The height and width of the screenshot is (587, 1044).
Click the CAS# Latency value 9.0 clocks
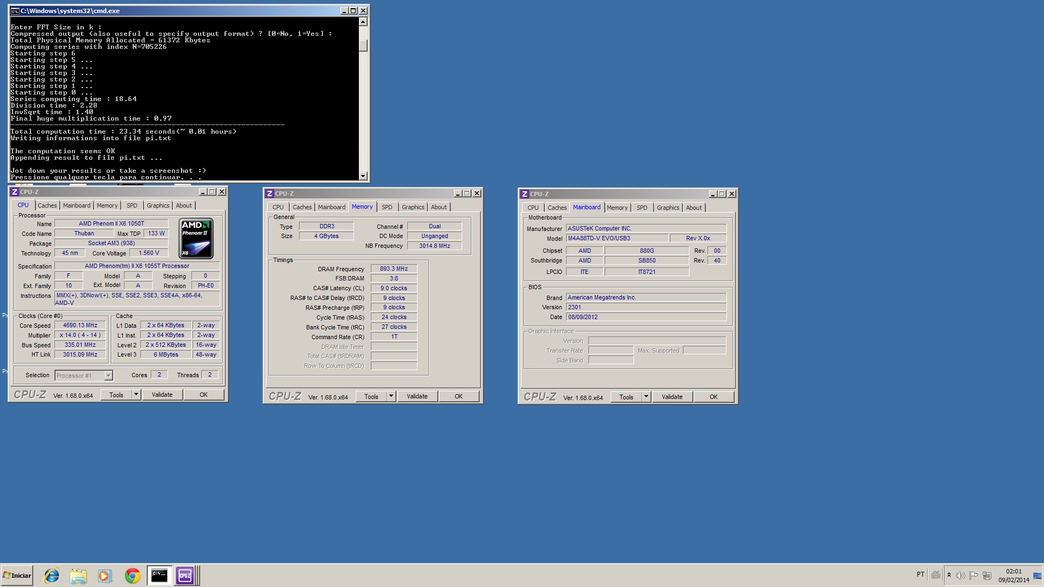point(394,288)
